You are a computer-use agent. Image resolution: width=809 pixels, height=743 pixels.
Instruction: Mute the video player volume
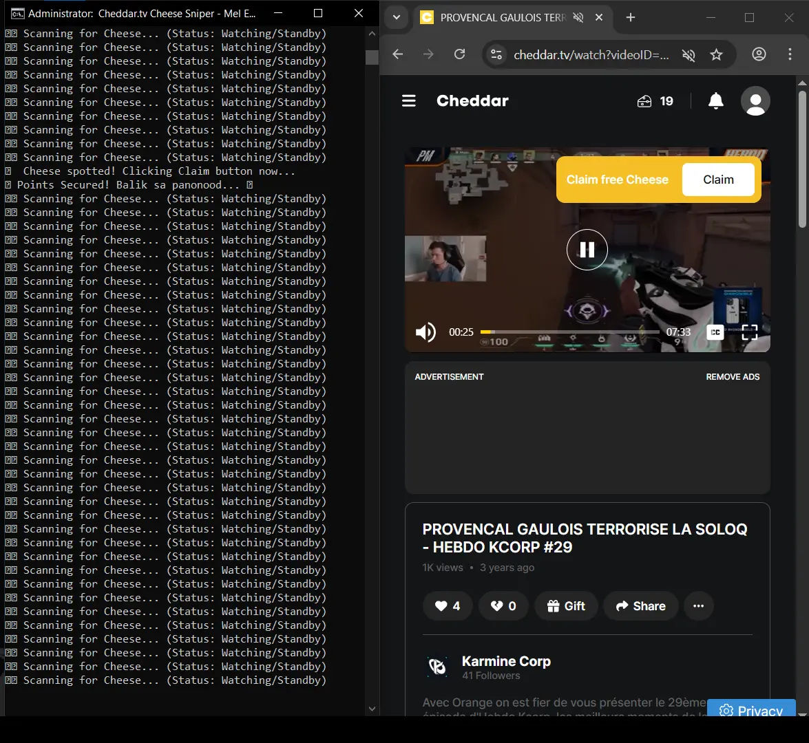425,332
